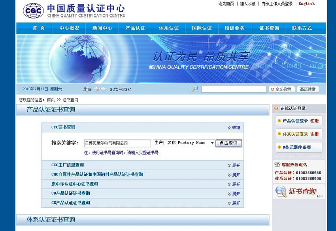
Task: Click the telephone icon beside 客服热线电话
Action: [x=277, y=164]
